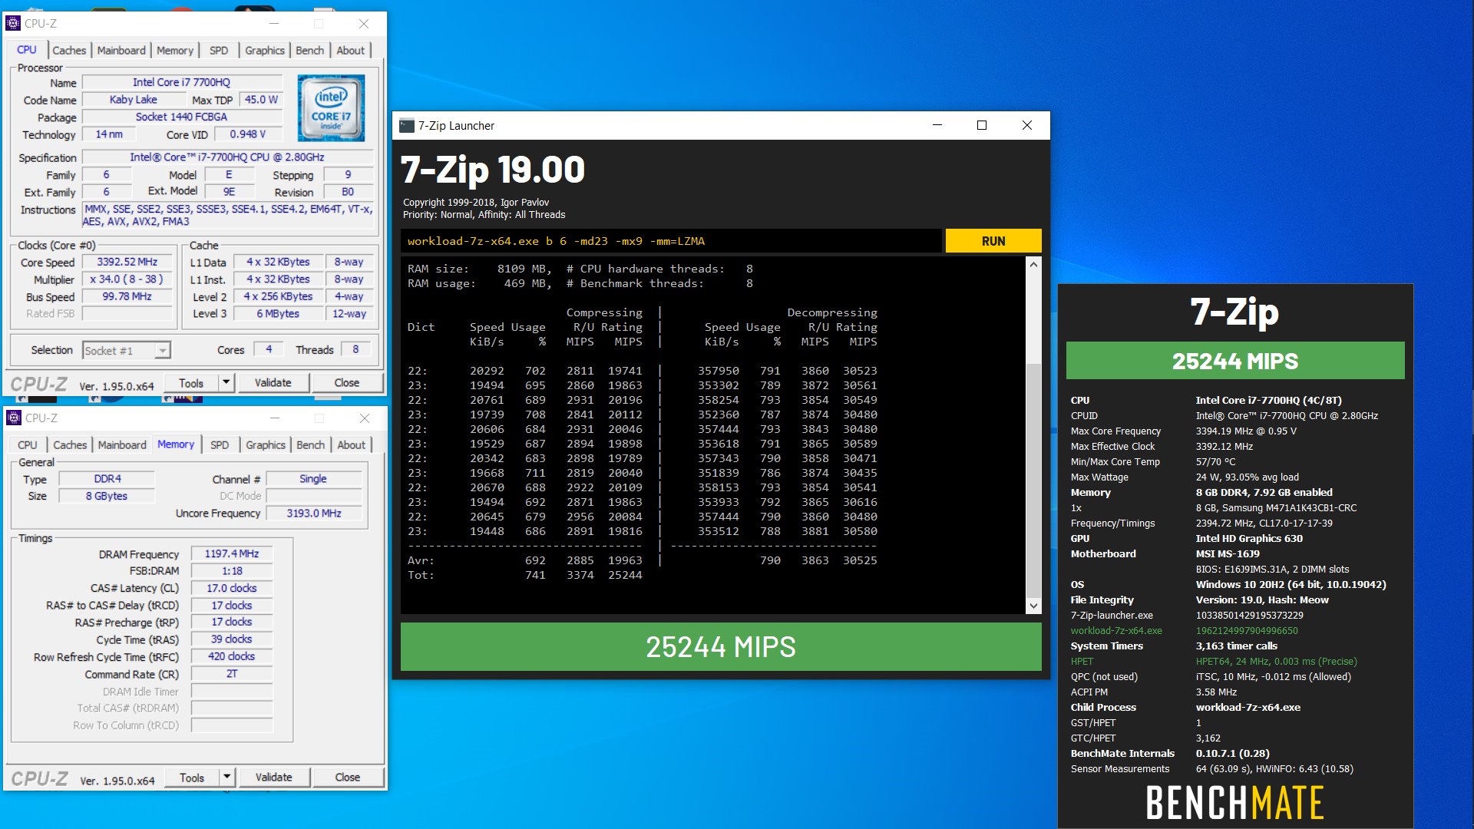Open Tools dropdown arrow in the Memory-tab CPU-Z window
The image size is (1474, 829).
click(226, 777)
